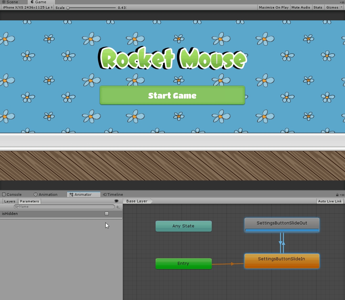Click the add parameter plus icon
This screenshot has width=345, height=300.
coord(118,207)
